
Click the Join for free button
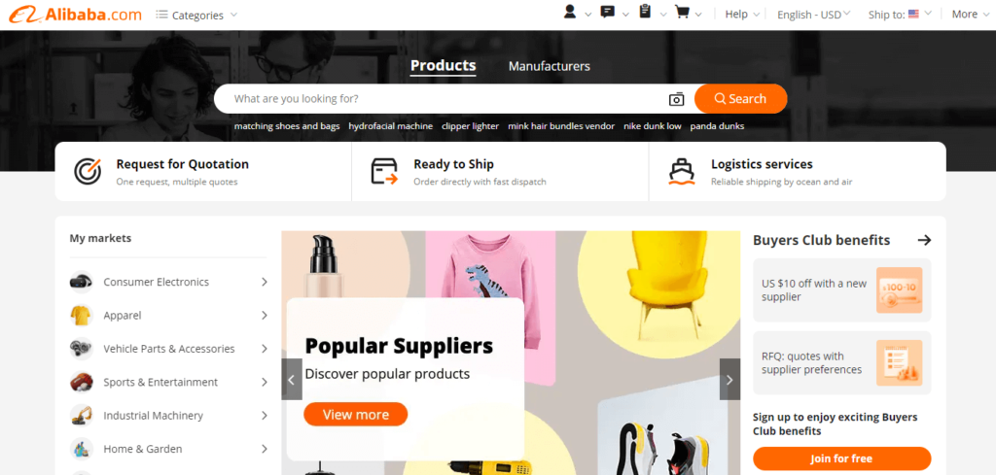click(x=841, y=458)
